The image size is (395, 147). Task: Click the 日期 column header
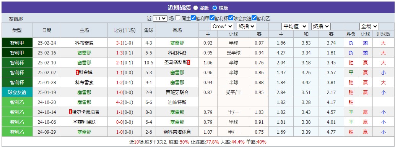pos(47,30)
